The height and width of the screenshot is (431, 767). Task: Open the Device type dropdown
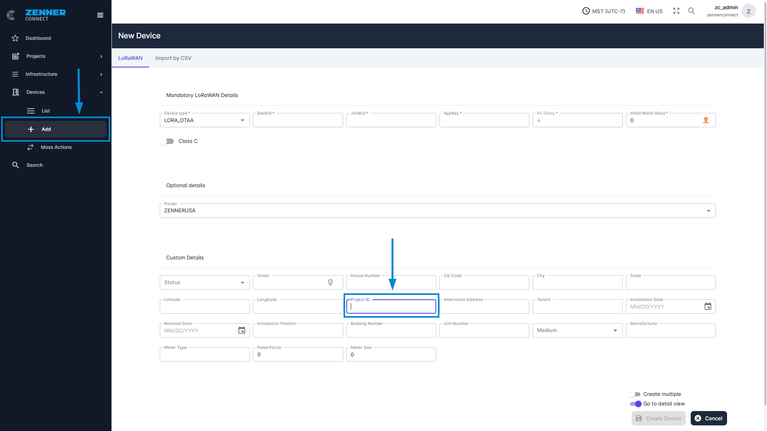[x=205, y=121]
